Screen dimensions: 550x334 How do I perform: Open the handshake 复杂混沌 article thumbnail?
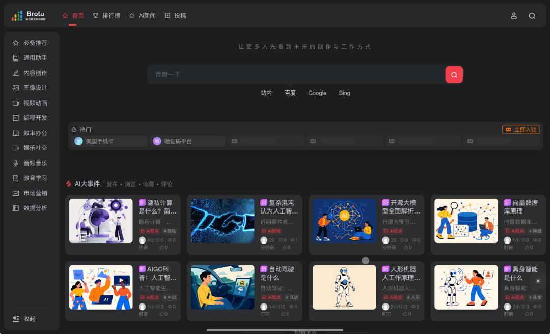223,221
